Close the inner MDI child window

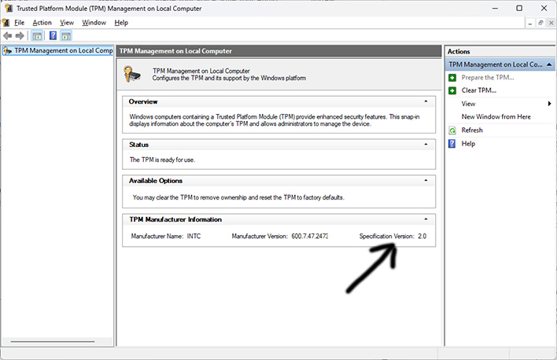(x=551, y=23)
